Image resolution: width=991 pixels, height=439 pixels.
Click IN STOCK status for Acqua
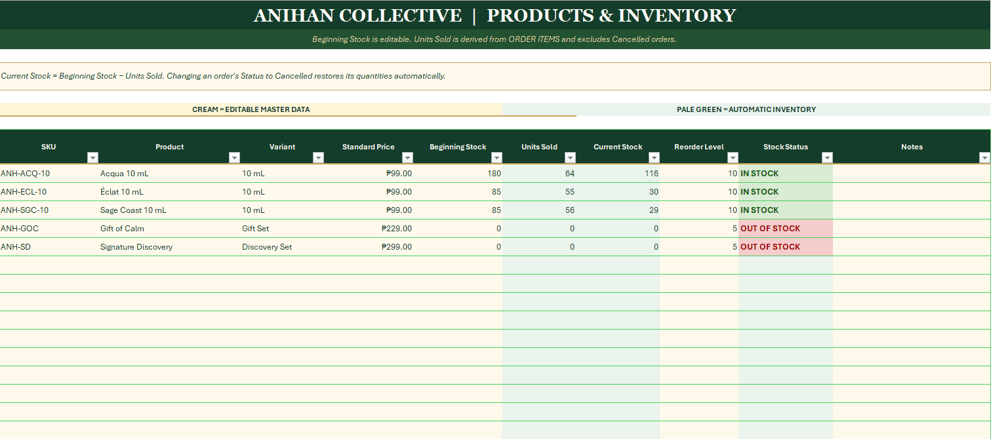tap(786, 174)
